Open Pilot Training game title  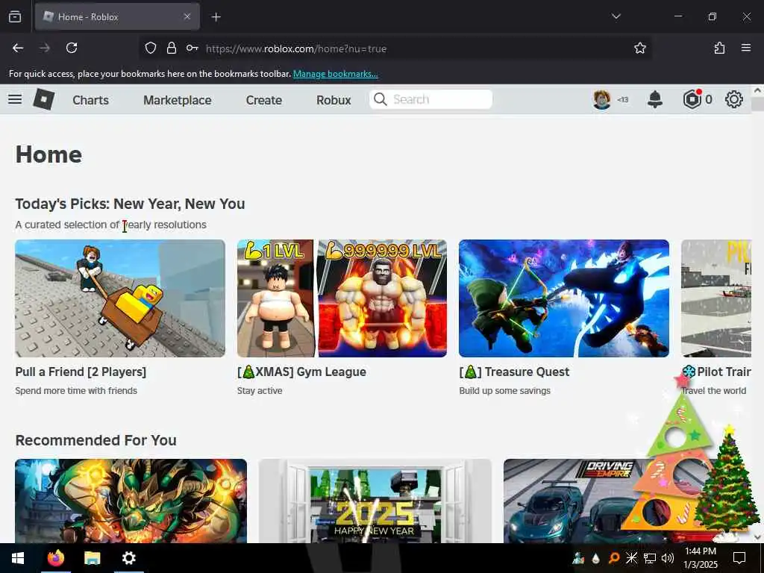click(716, 372)
